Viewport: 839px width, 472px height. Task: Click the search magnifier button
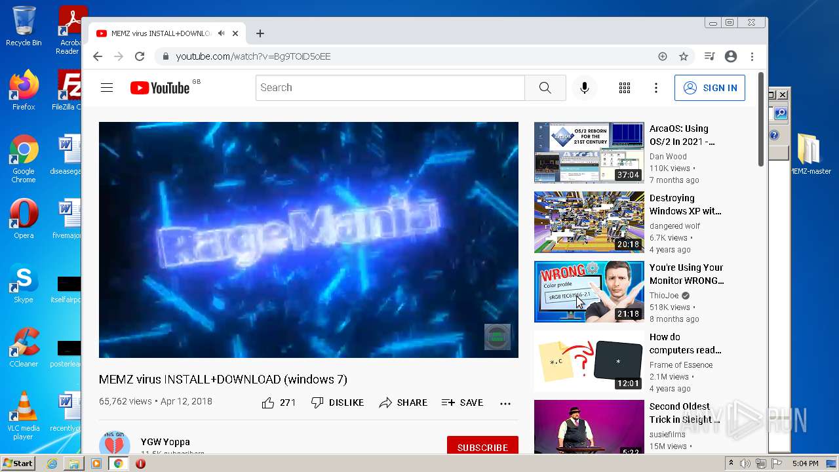(x=545, y=88)
